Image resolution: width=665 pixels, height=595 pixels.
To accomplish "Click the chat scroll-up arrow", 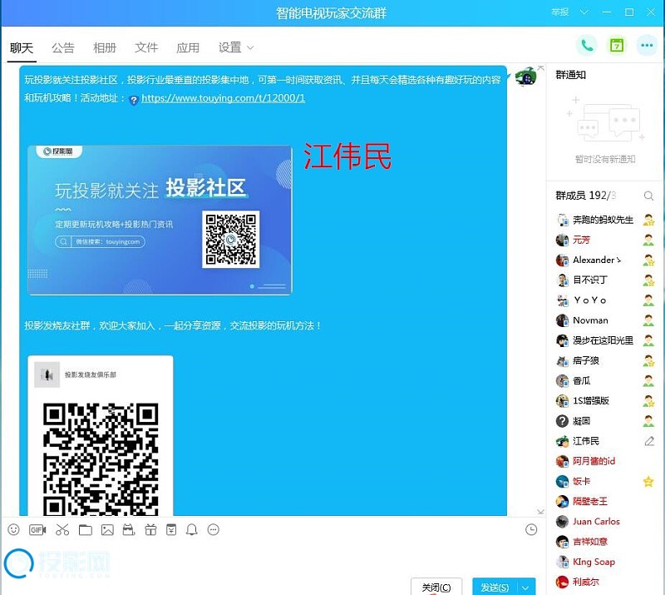I will pos(541,68).
